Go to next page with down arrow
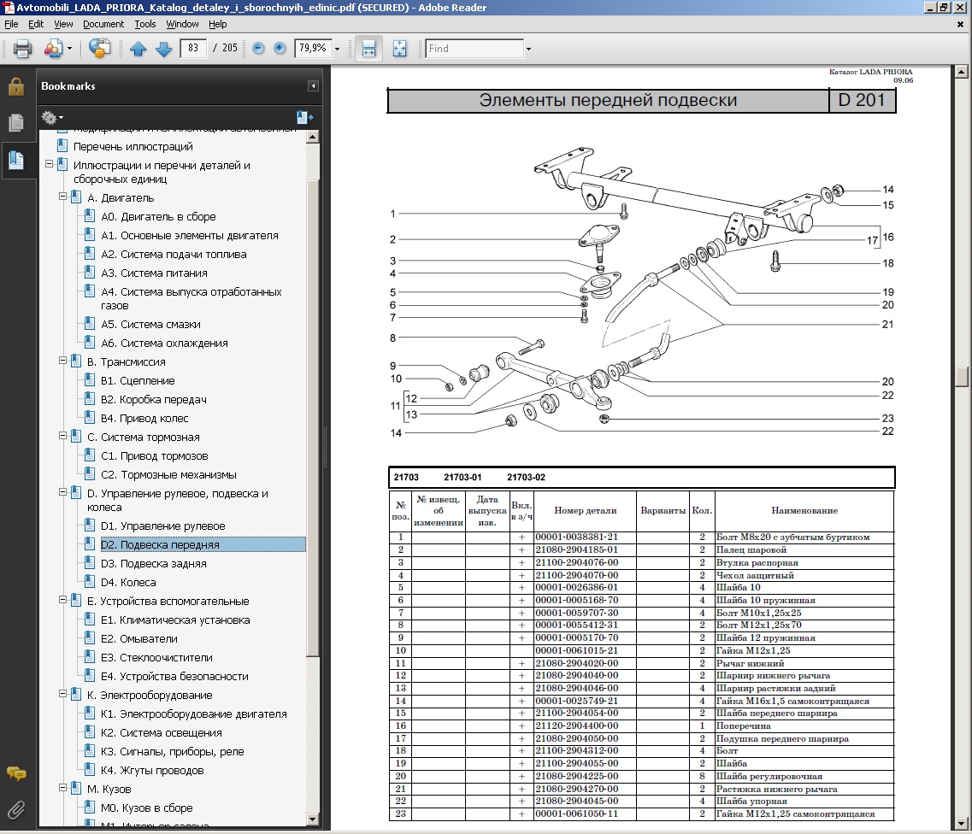 coord(163,49)
